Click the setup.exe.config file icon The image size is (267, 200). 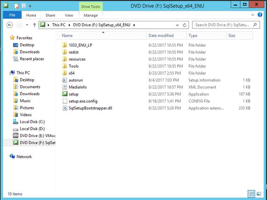coord(65,101)
